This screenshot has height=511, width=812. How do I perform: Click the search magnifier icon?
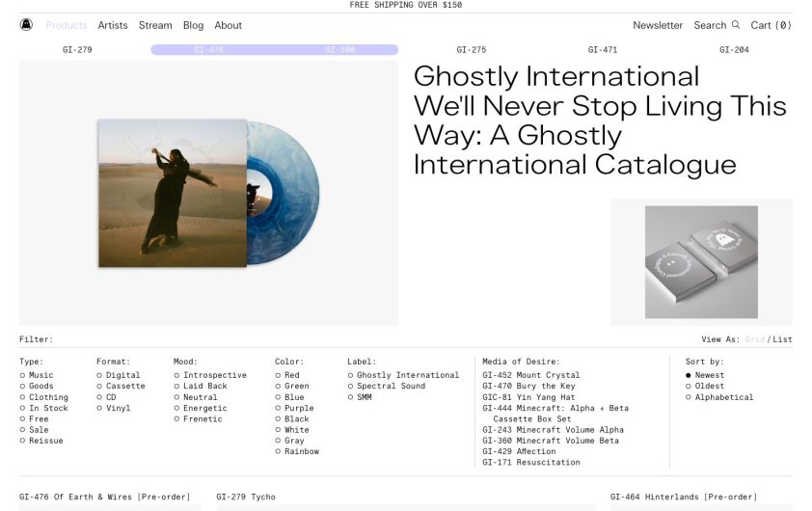point(736,25)
